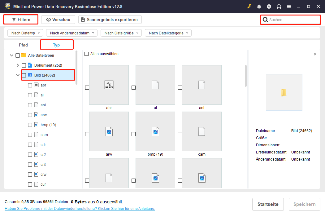Click the folder preview image in details panel

point(284,92)
